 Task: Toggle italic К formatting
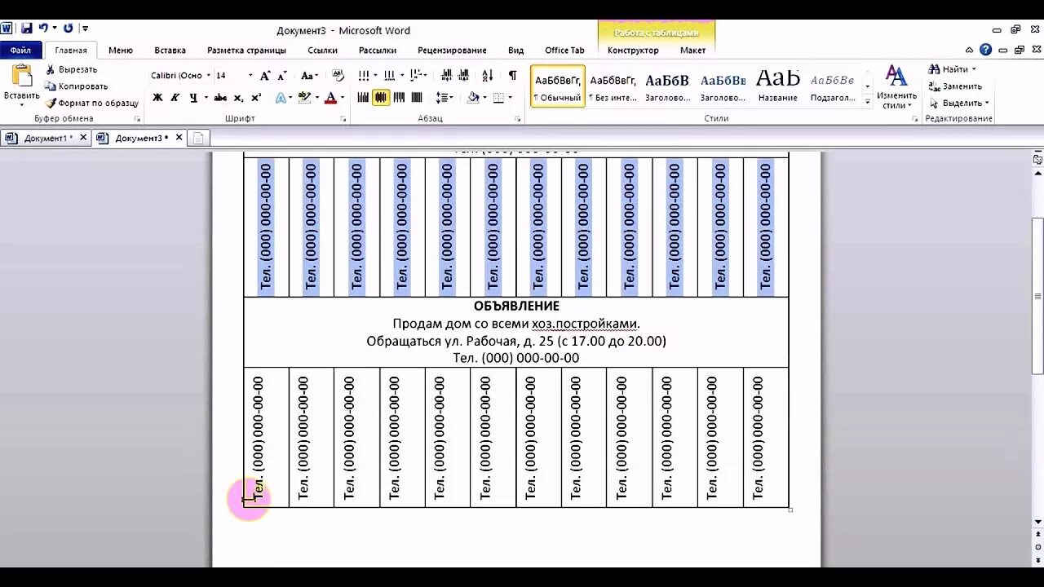point(175,98)
